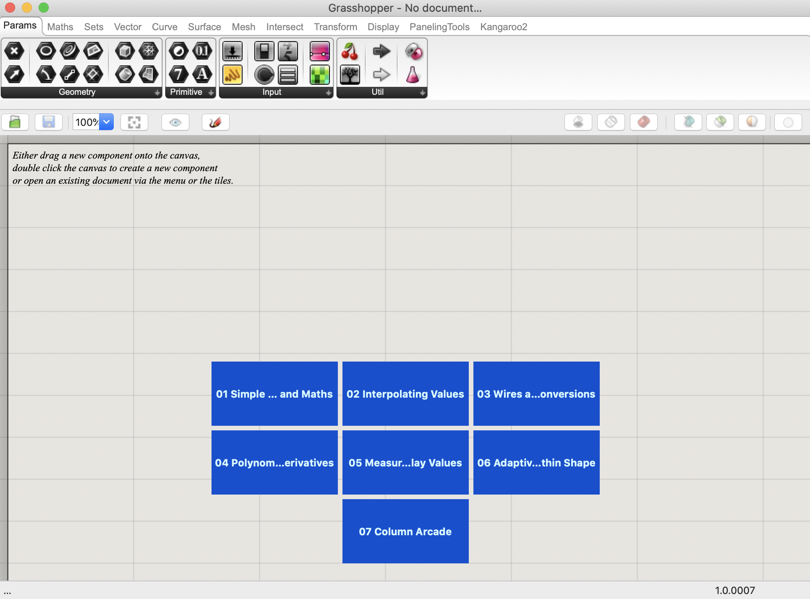Toggle wireframe preview mode button
Image resolution: width=810 pixels, height=599 pixels.
(x=611, y=122)
